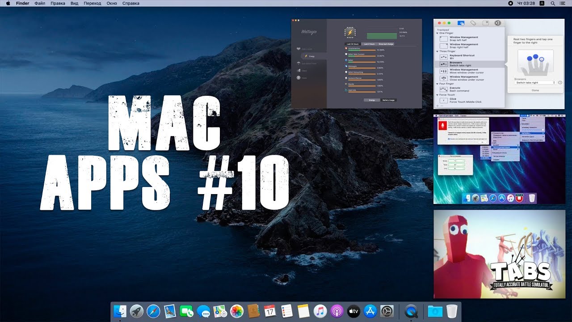Open Messages chat bubble in main Dock
Screen dimensions: 572x322
203,311
